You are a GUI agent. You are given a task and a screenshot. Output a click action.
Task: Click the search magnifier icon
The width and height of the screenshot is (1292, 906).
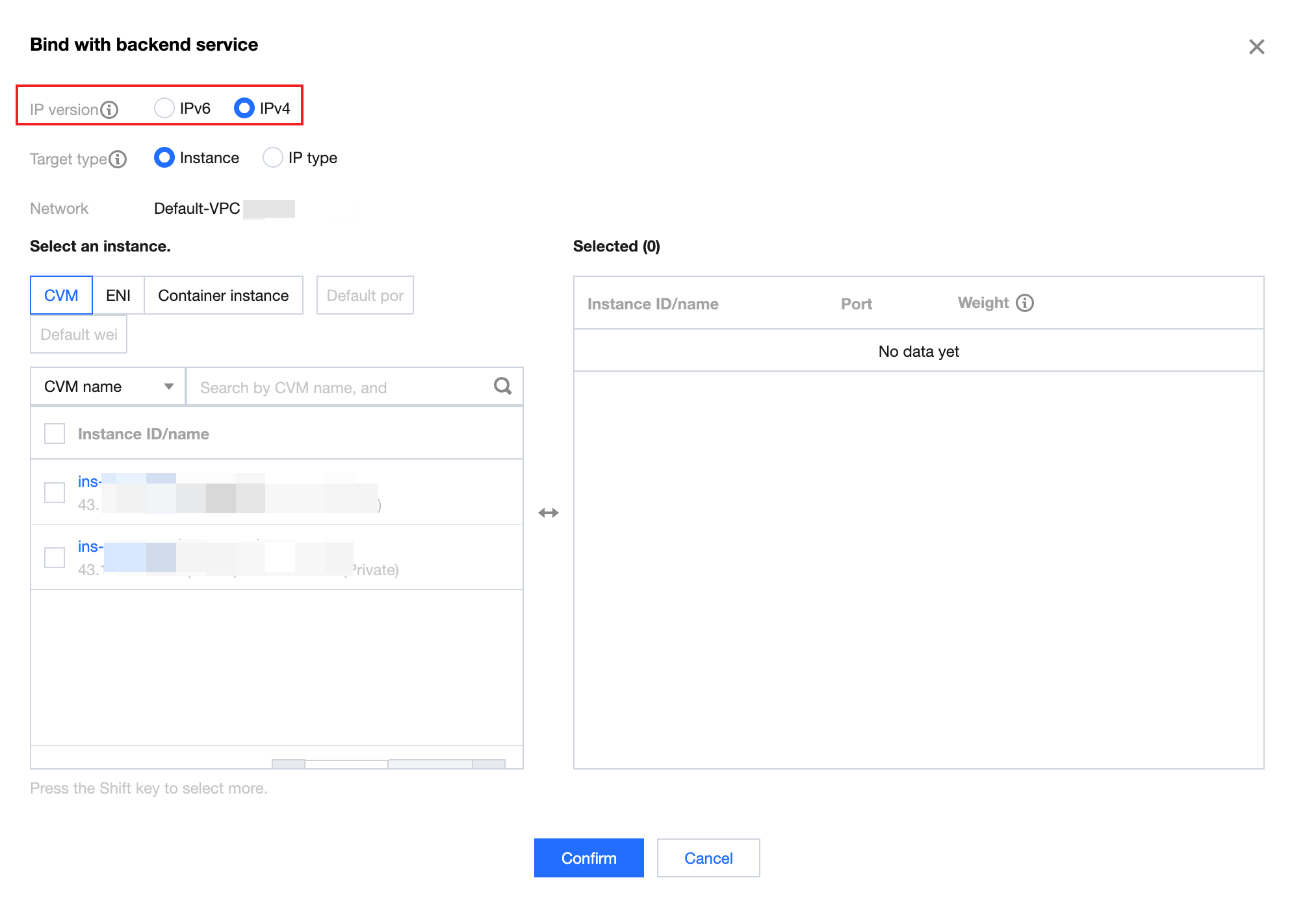(x=502, y=387)
